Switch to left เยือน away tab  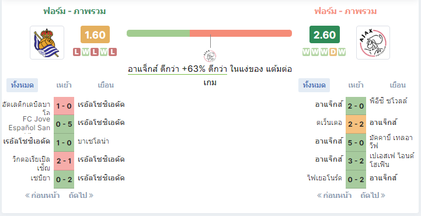106,85
